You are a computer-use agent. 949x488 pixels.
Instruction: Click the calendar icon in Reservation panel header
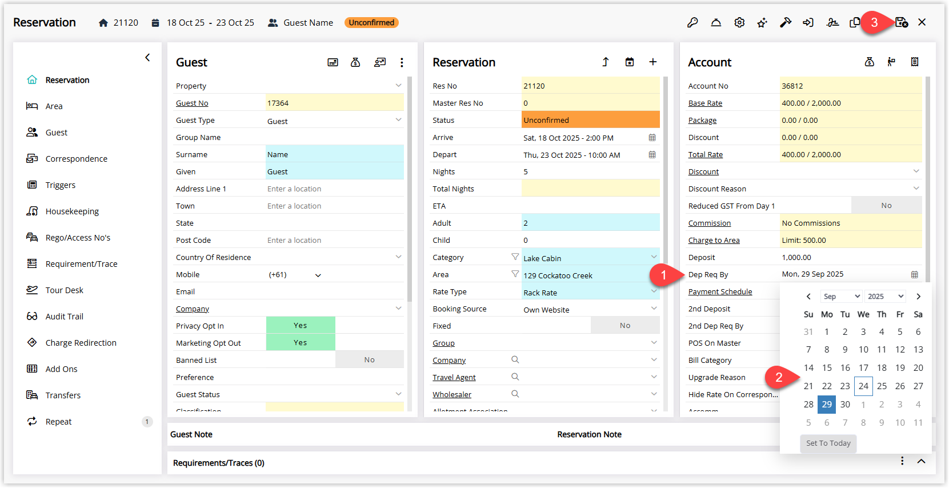[630, 62]
